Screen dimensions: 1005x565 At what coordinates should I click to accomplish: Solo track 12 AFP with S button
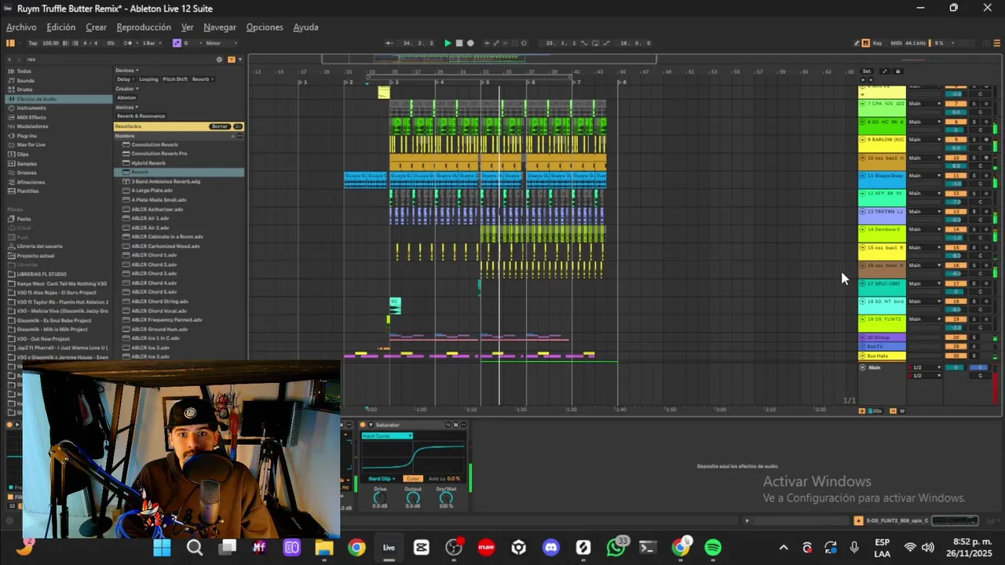(974, 194)
